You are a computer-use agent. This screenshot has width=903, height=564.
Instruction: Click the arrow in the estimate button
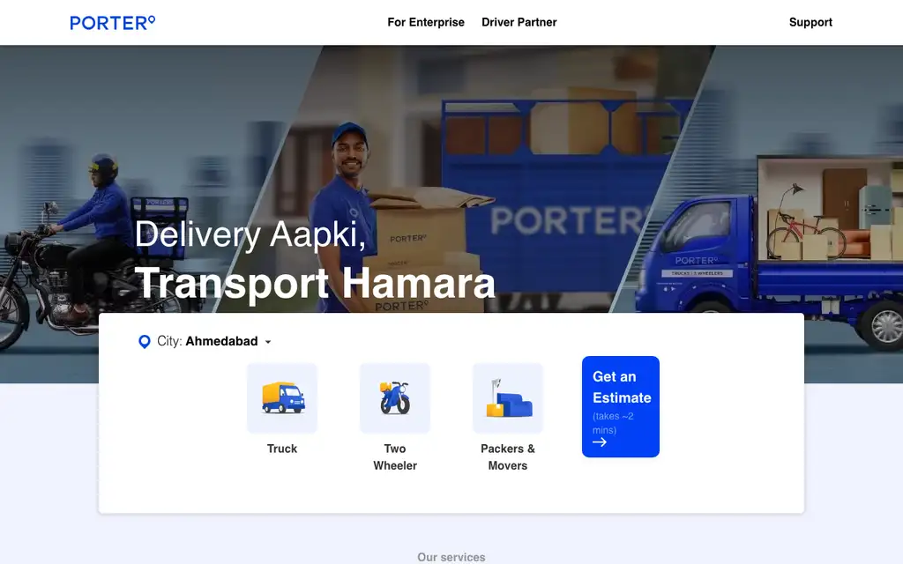tap(600, 442)
